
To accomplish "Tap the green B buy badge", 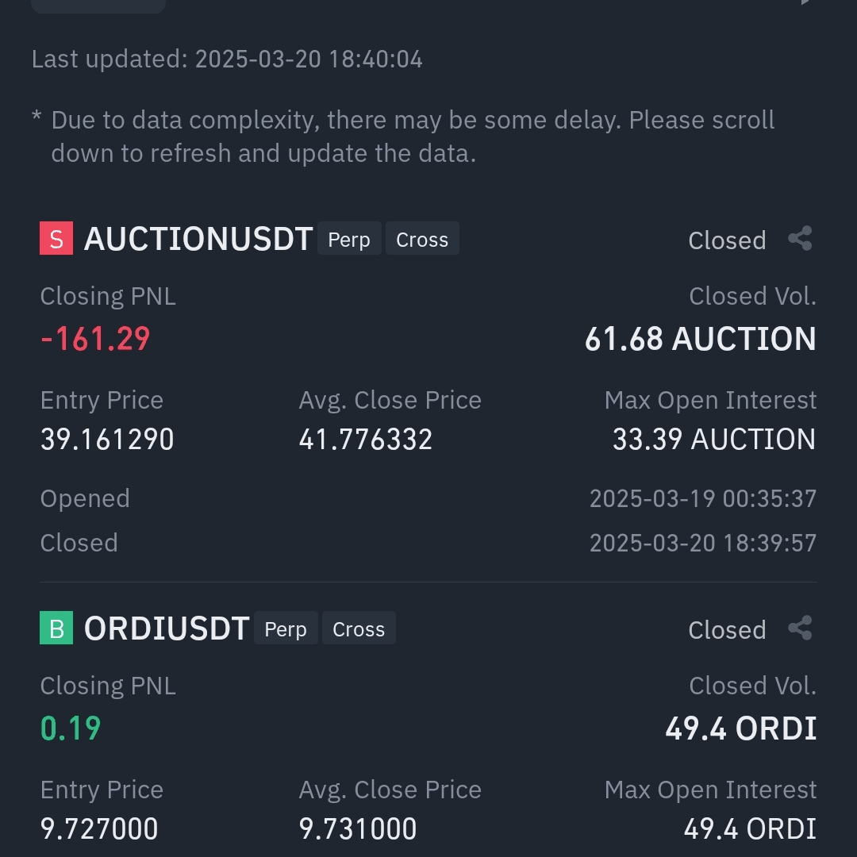I will [x=56, y=628].
